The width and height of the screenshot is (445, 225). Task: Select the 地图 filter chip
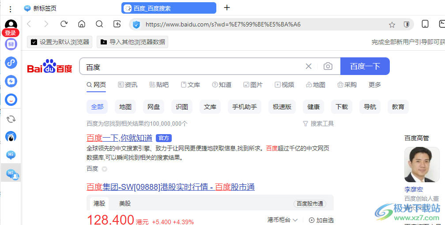pyautogui.click(x=125, y=107)
